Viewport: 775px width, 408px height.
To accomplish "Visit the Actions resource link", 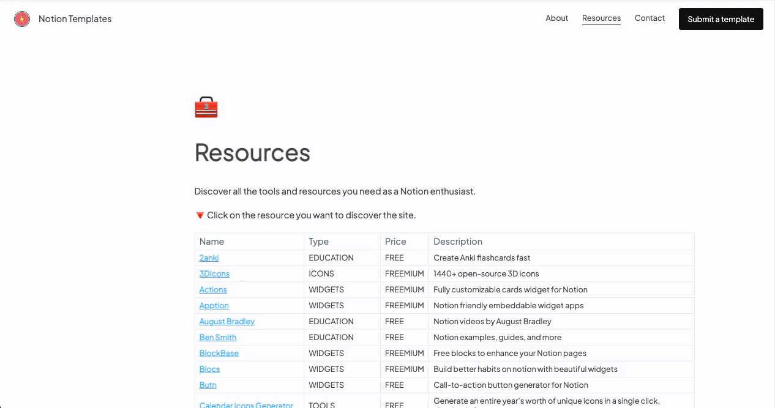I will click(213, 289).
